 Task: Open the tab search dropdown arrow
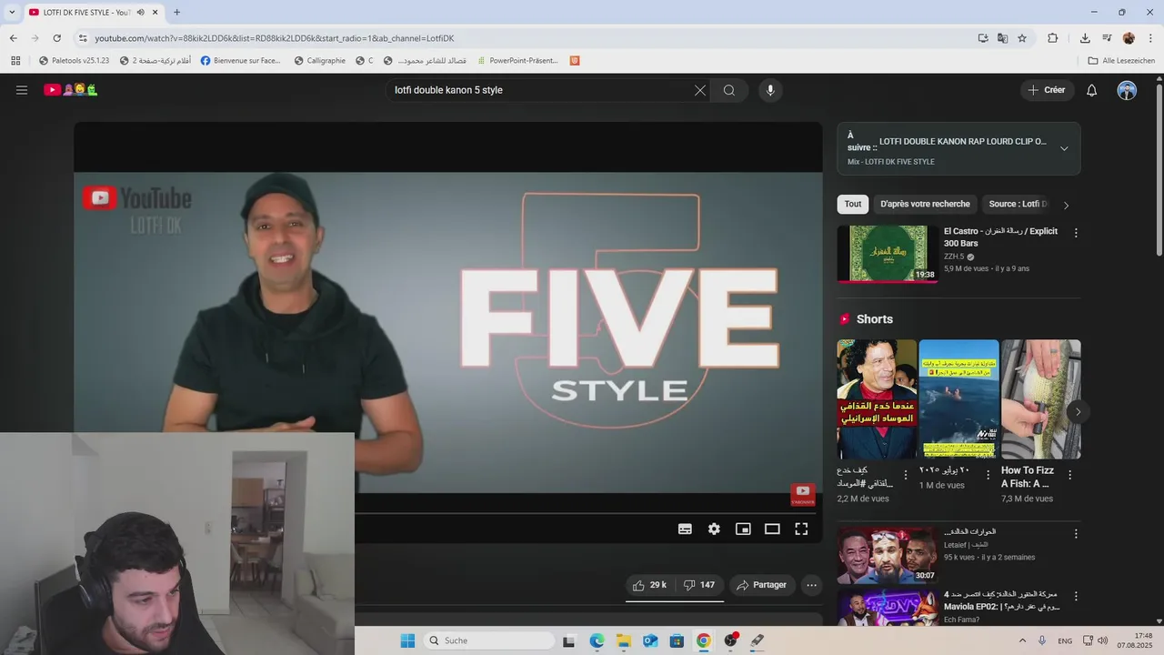click(12, 12)
